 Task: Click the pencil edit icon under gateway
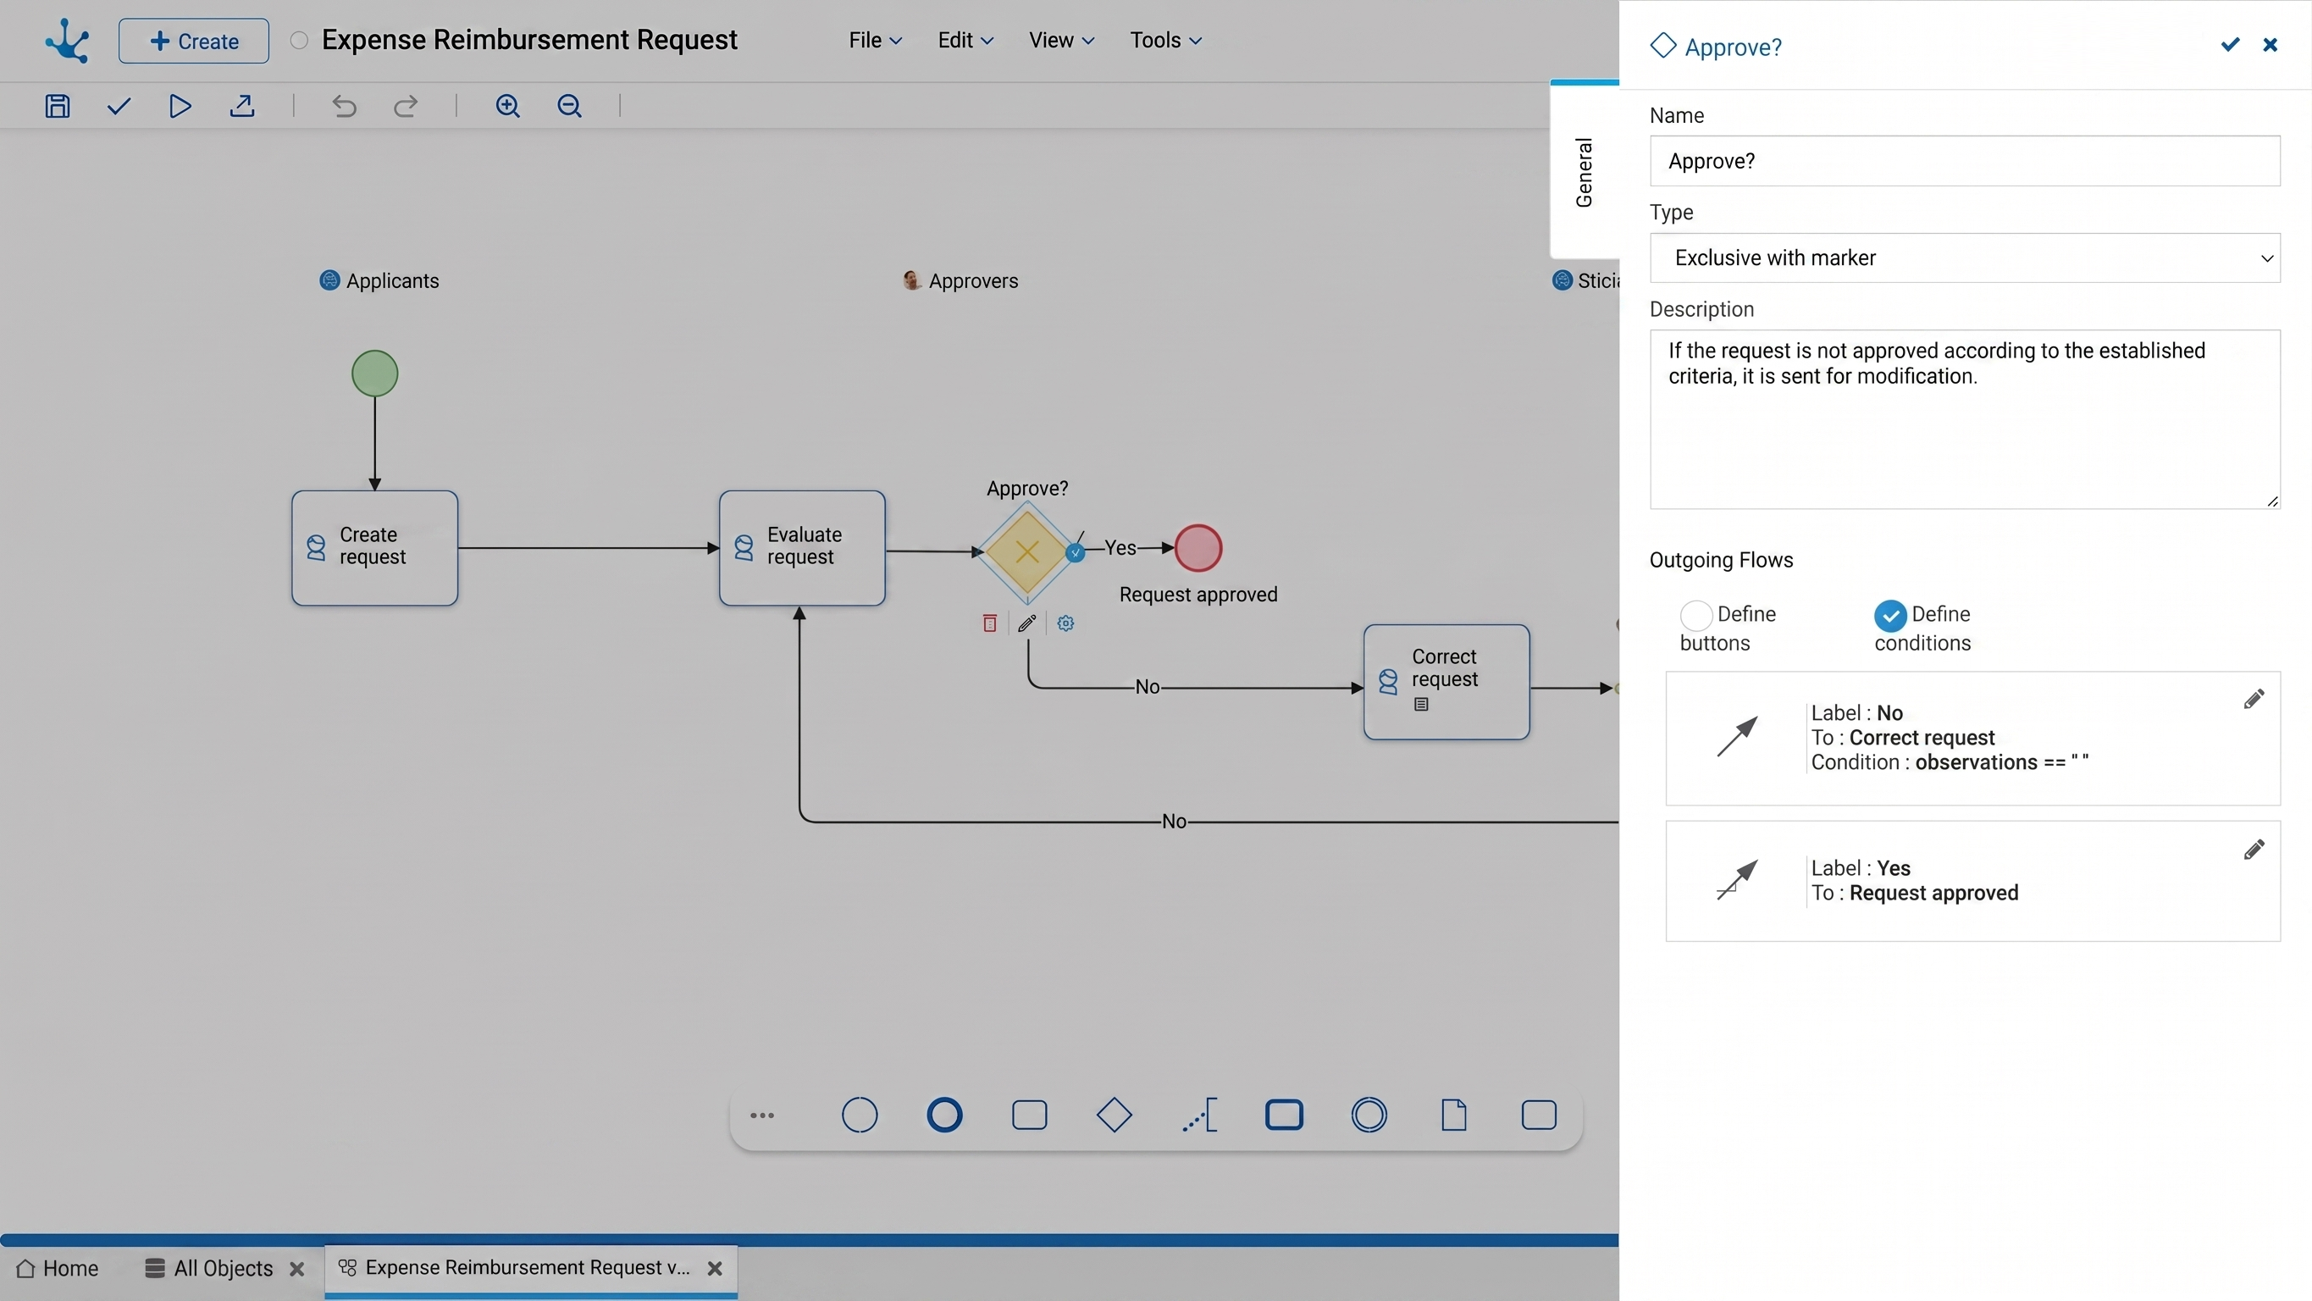tap(1026, 623)
